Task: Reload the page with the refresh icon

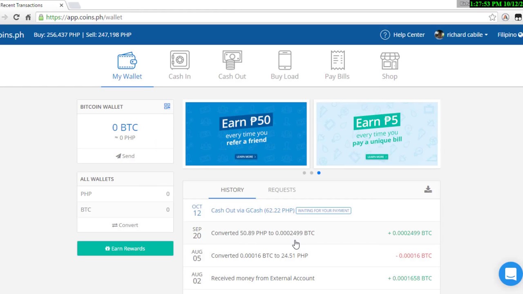Action: tap(16, 17)
